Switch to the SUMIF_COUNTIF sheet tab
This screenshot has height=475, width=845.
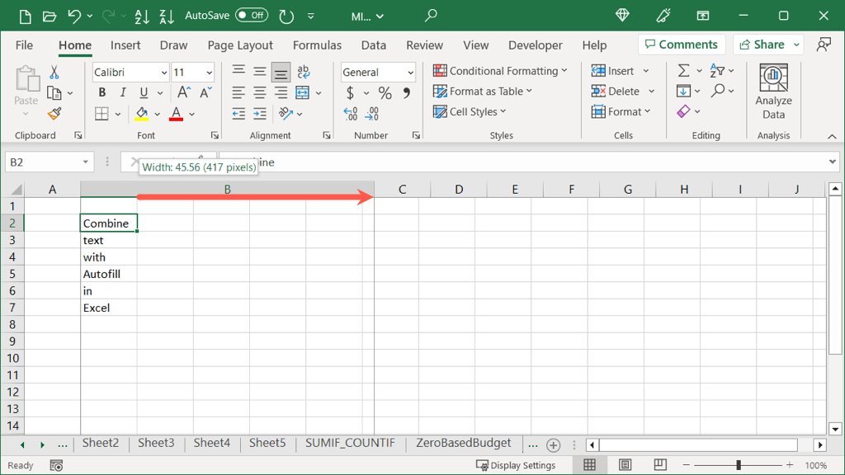(x=350, y=444)
